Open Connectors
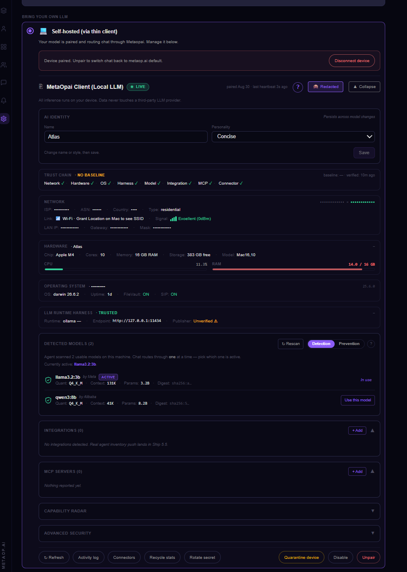The width and height of the screenshot is (407, 572). coord(124,558)
